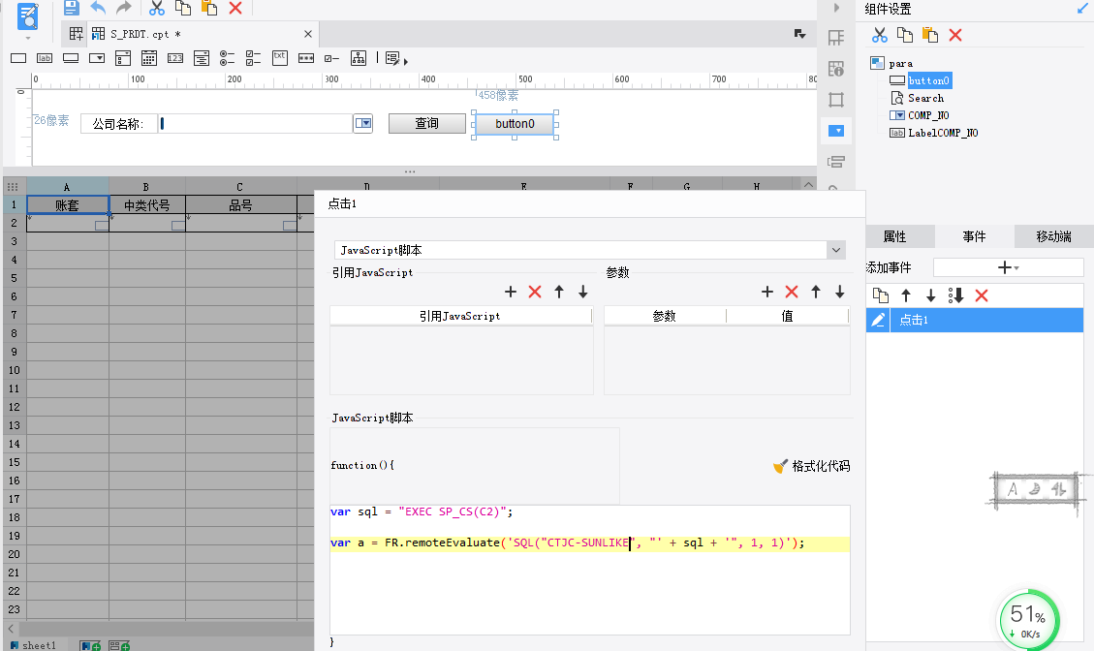The image size is (1094, 651).
Task: Insert a drop-down tree widget
Action: pyautogui.click(x=201, y=59)
